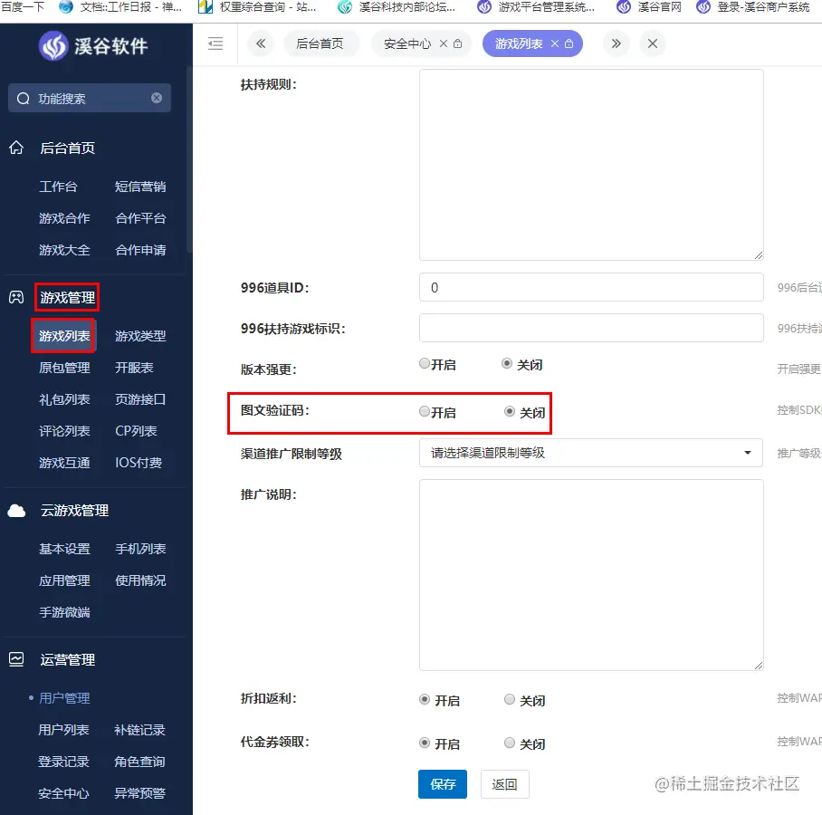Open the 渠道推广限制等级 dropdown
Viewport: 822px width, 815px height.
click(x=591, y=453)
